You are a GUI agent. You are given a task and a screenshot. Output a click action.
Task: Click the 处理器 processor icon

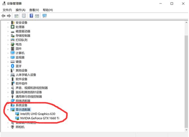(12, 27)
